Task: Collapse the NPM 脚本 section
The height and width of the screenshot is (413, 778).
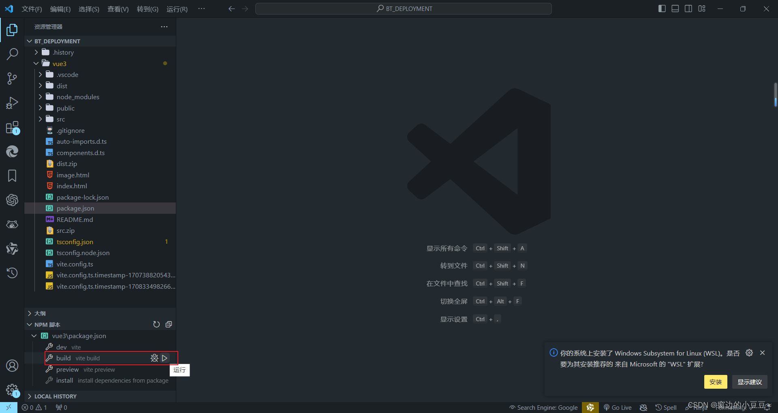Action: tap(30, 325)
